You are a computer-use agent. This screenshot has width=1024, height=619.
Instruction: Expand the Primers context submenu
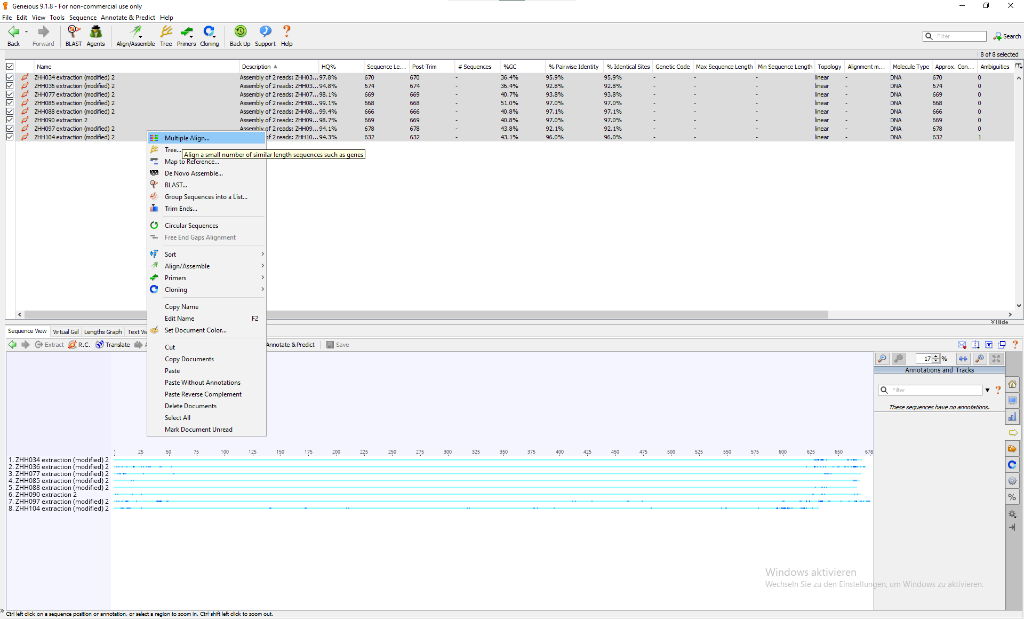[x=207, y=278]
